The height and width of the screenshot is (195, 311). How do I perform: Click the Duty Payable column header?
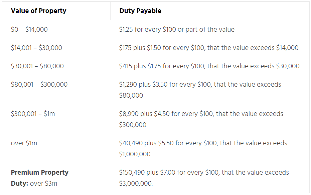click(x=140, y=11)
